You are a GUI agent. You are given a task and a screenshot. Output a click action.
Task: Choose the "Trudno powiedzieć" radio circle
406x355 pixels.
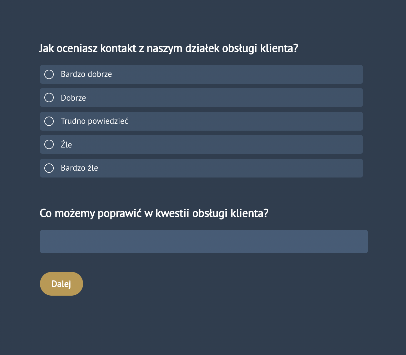pyautogui.click(x=49, y=121)
